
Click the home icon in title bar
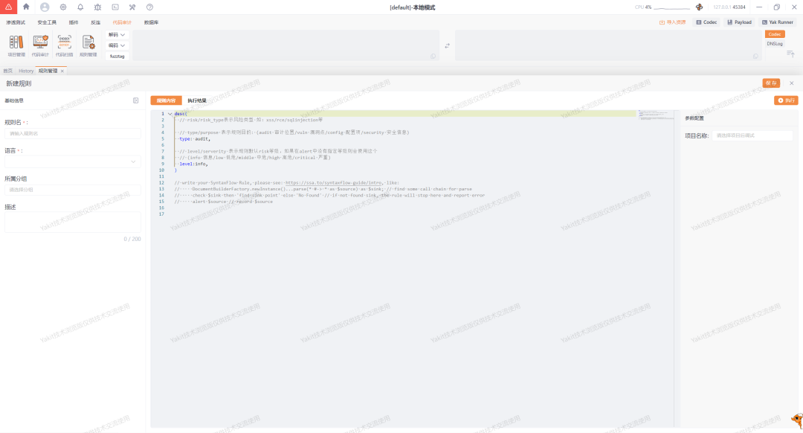(26, 7)
